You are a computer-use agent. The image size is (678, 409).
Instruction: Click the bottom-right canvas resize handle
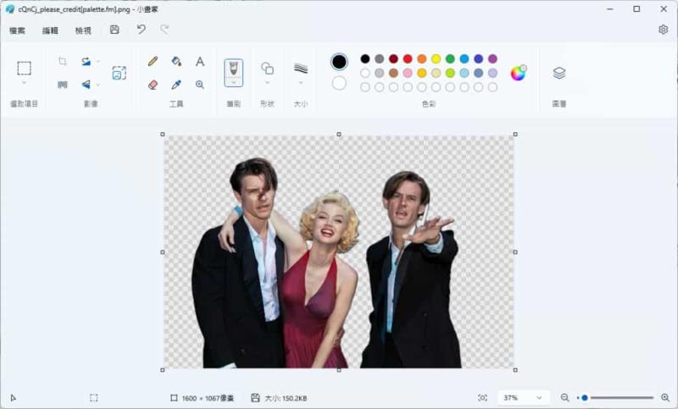point(515,370)
